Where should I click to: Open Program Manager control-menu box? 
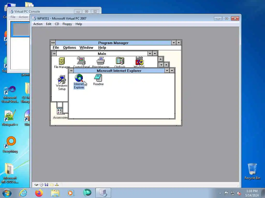(x=53, y=43)
